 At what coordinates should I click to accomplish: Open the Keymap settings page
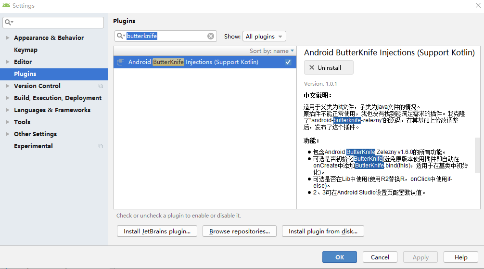point(25,50)
